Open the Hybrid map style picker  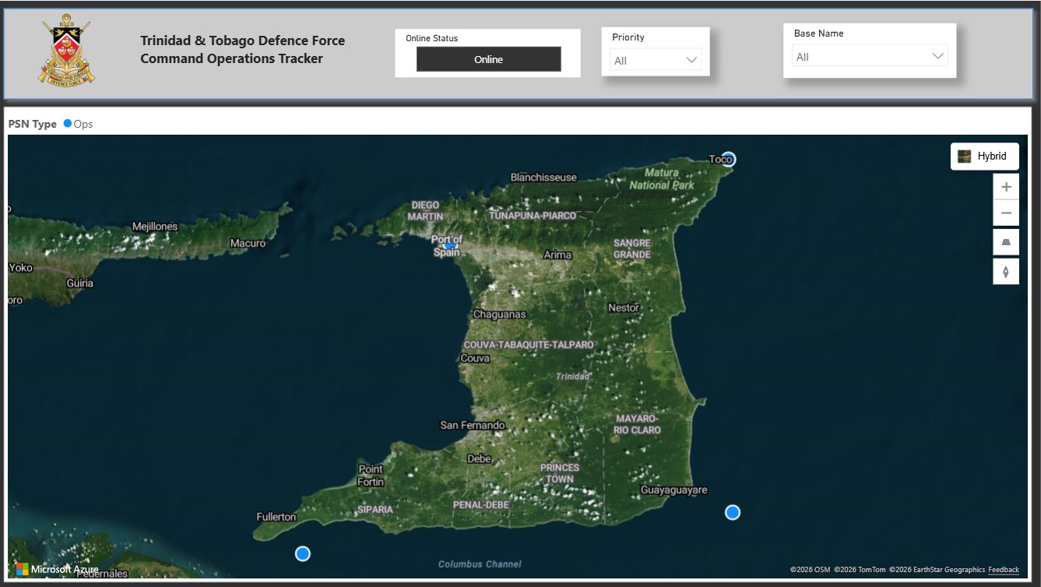[985, 156]
